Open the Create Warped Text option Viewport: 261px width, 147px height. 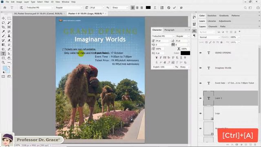point(155,8)
